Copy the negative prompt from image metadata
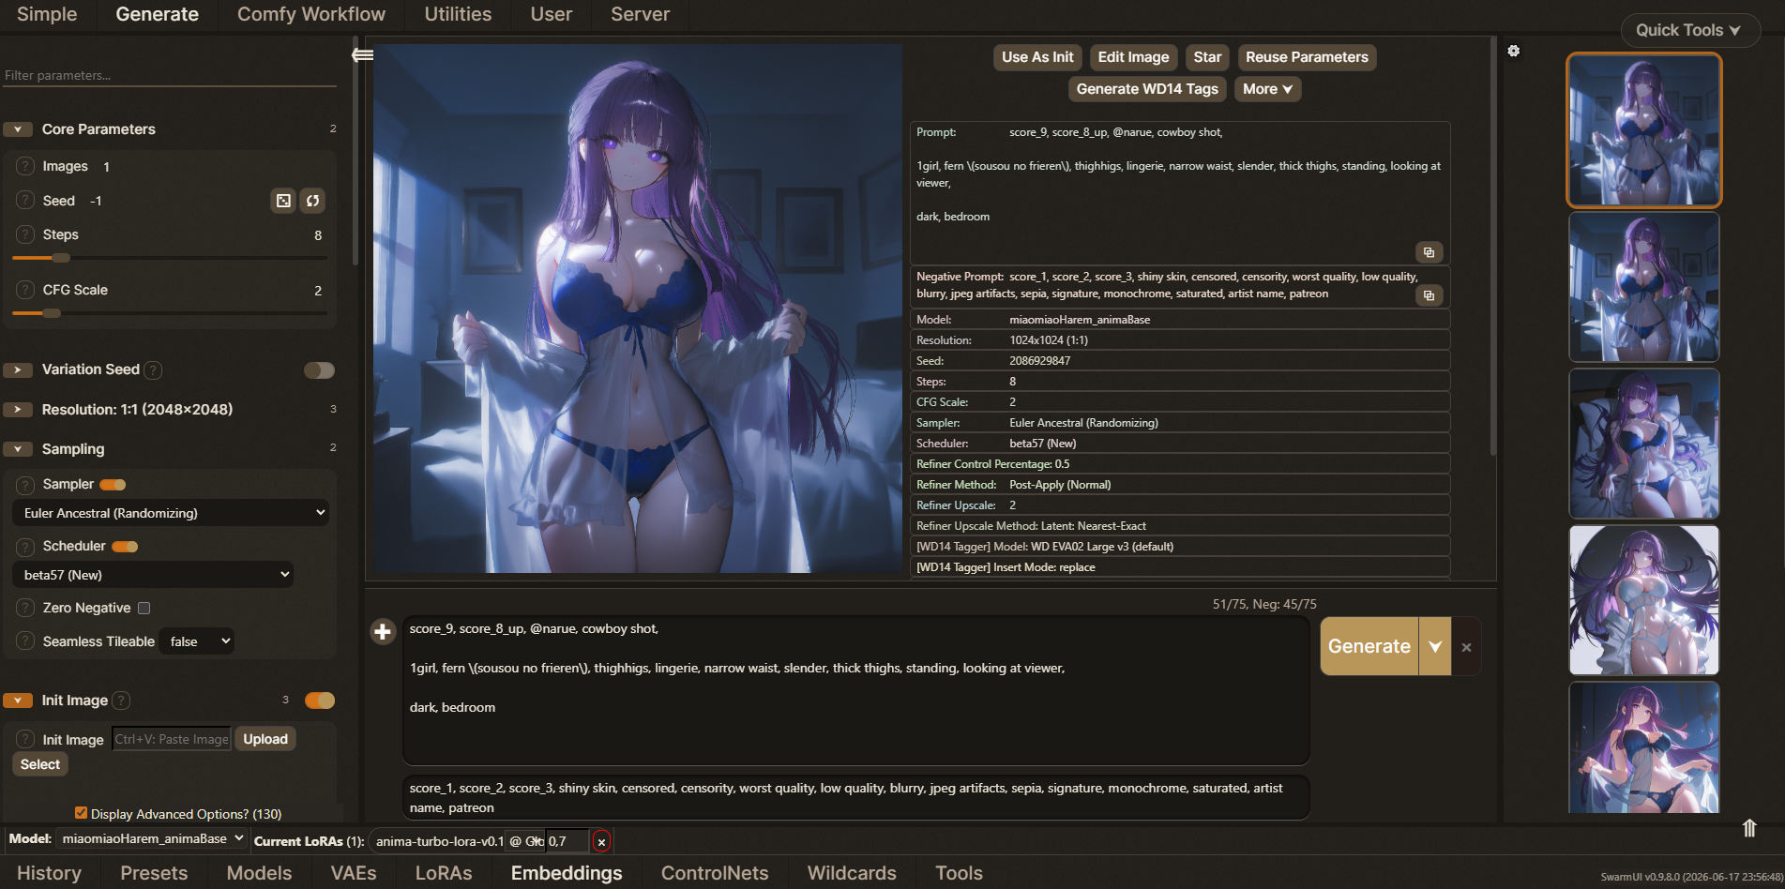1785x889 pixels. [x=1429, y=295]
